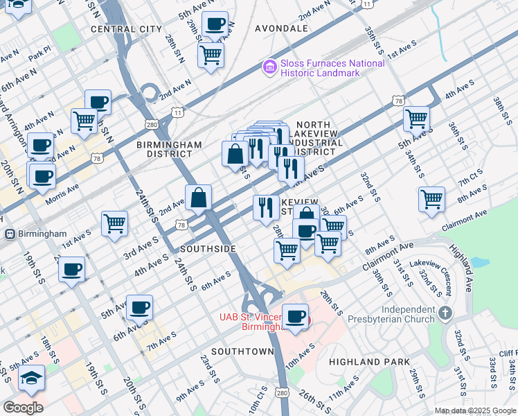Click the coffee cup marker in Lakeview near 7th Ave S
This screenshot has width=518, height=416.
pyautogui.click(x=306, y=232)
